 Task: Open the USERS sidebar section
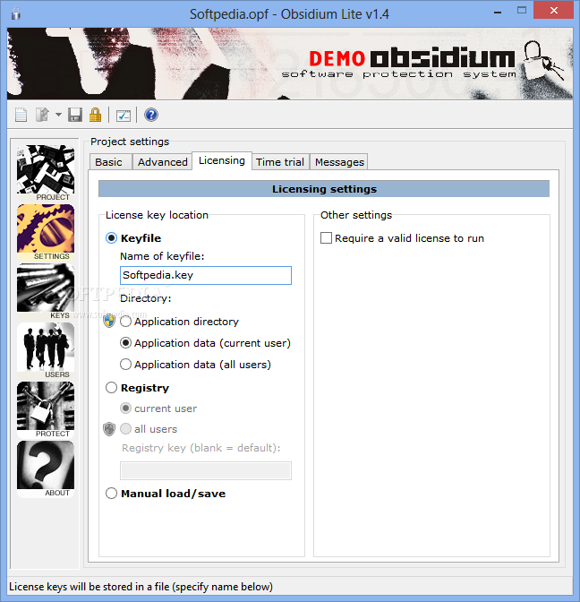(46, 350)
